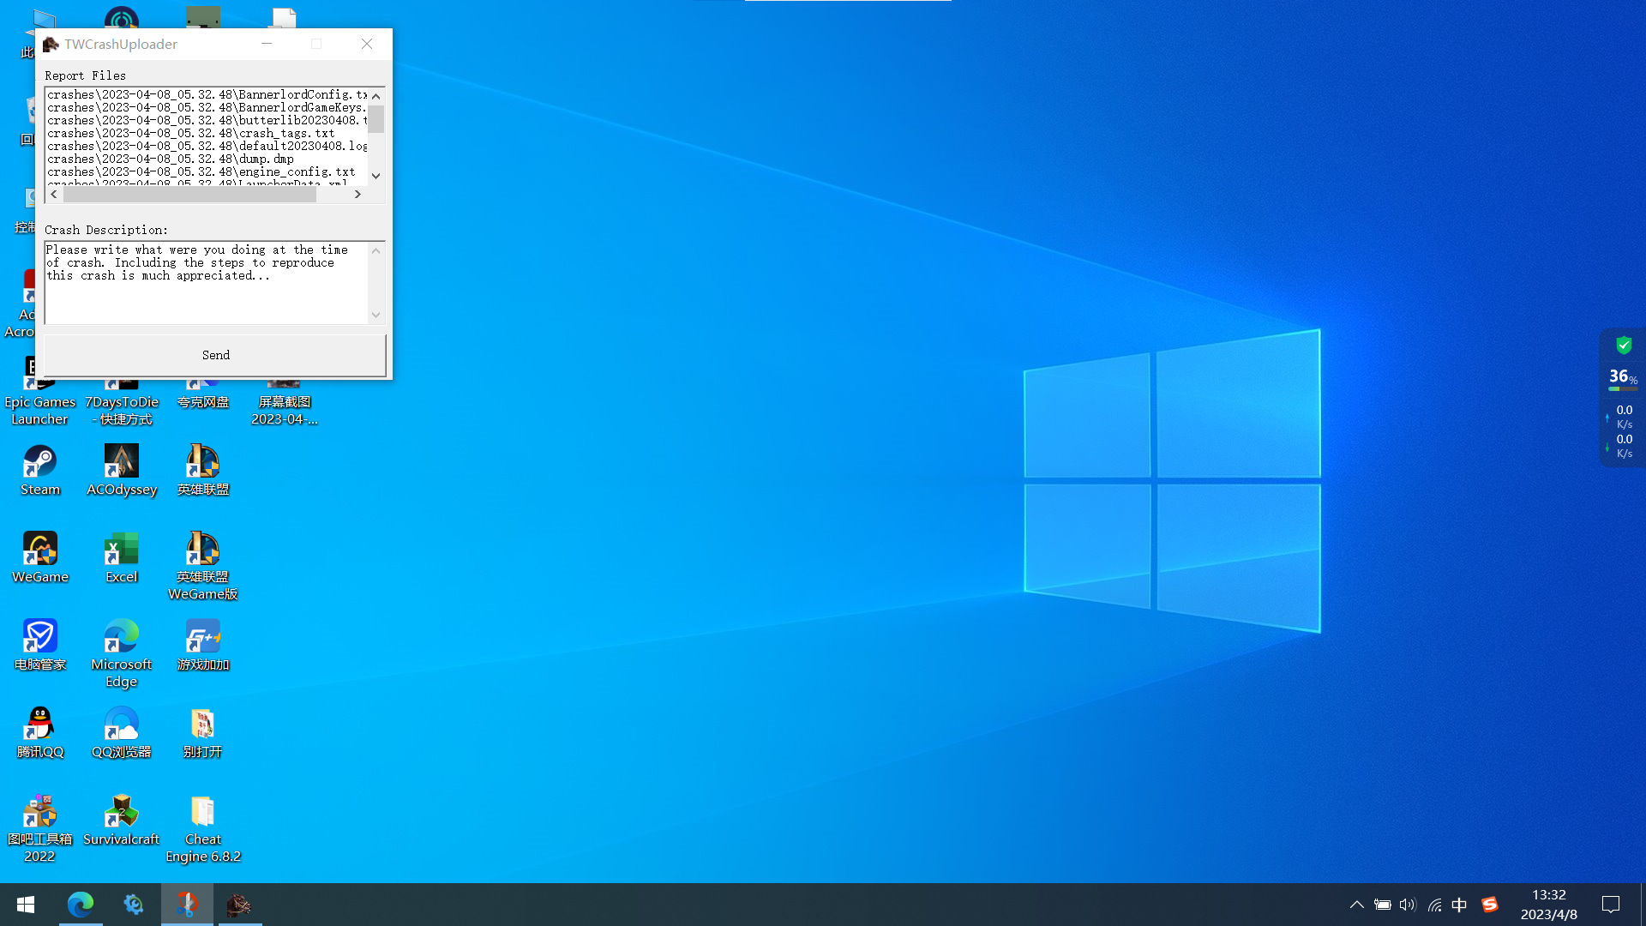Open the clock showing 13:32

(1548, 905)
